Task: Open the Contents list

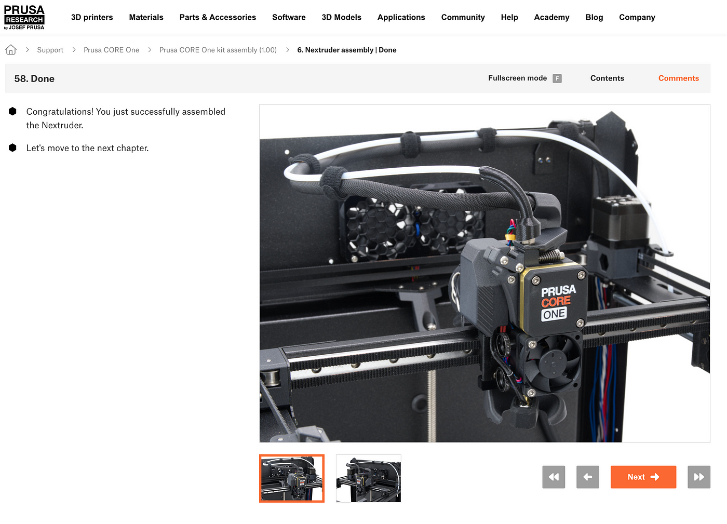Action: pyautogui.click(x=607, y=78)
